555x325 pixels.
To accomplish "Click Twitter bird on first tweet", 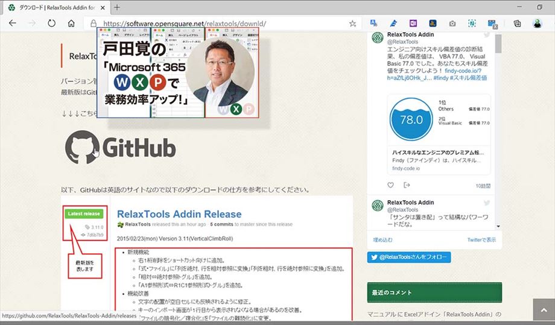I will coord(487,34).
